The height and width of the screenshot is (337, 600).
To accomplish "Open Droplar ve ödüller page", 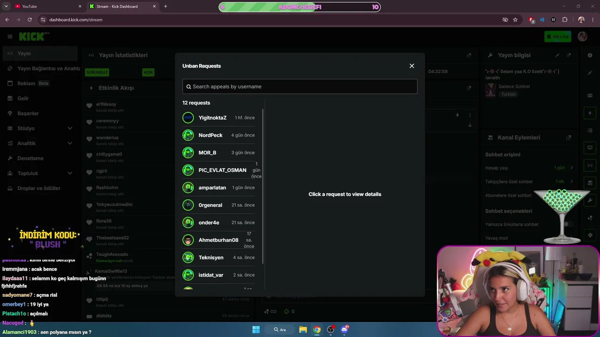I will 40,188.
